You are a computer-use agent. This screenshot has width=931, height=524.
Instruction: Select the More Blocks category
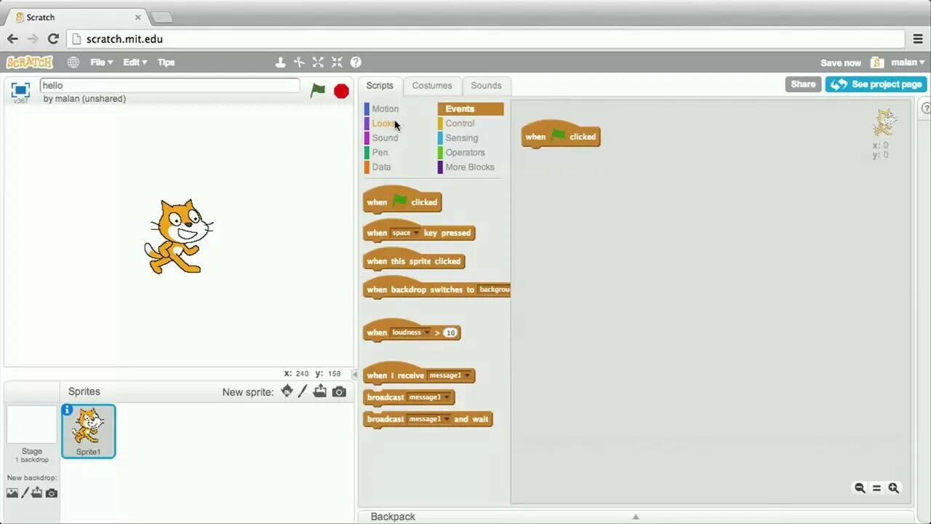(x=469, y=167)
